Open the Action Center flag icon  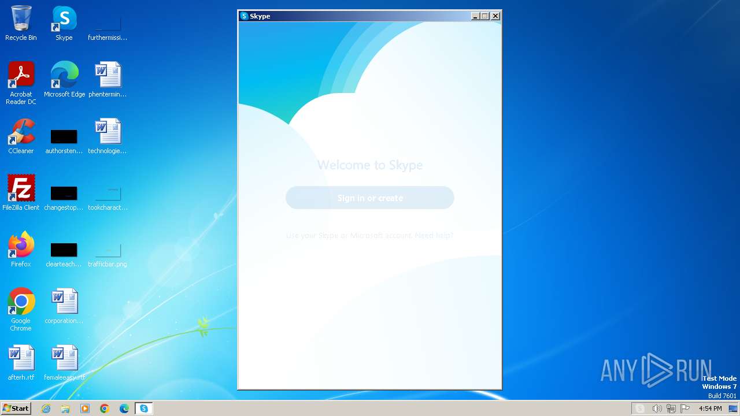pyautogui.click(x=685, y=408)
